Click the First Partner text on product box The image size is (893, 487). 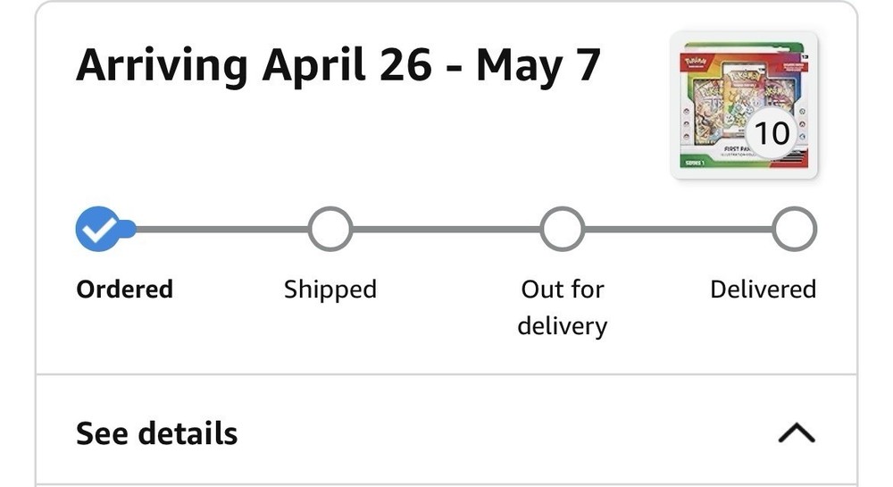tap(734, 147)
